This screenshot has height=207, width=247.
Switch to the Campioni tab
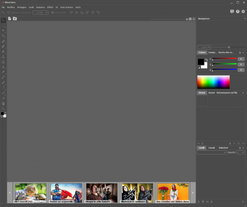212,52
